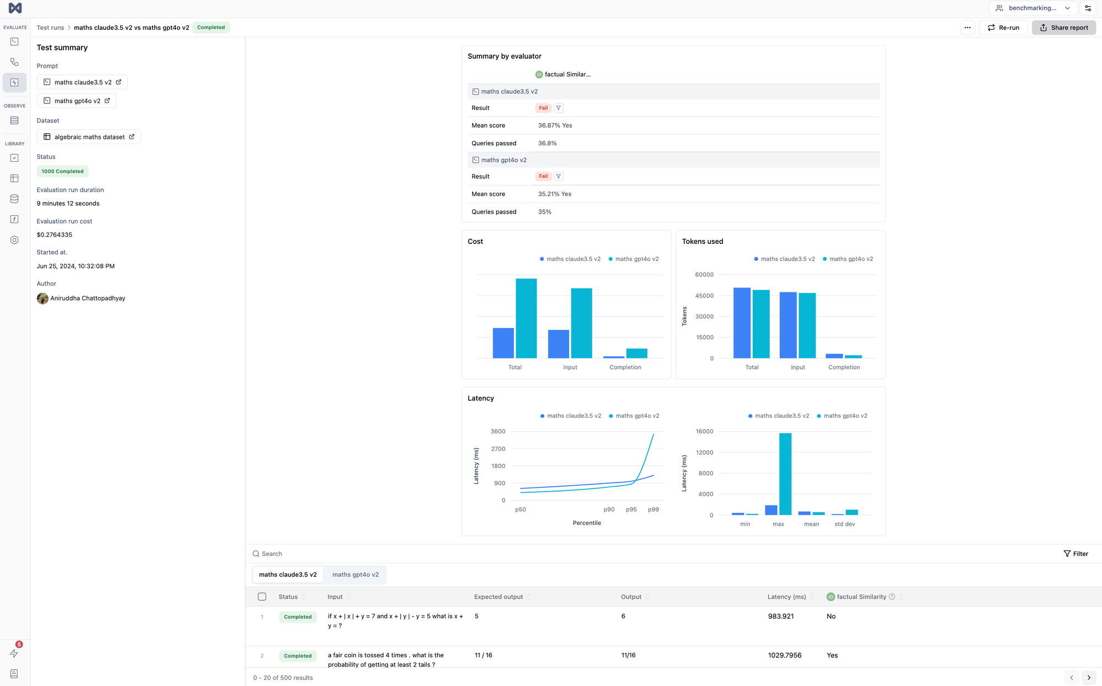Open the workflows icon in the sidebar
1102x686 pixels.
pos(14,62)
